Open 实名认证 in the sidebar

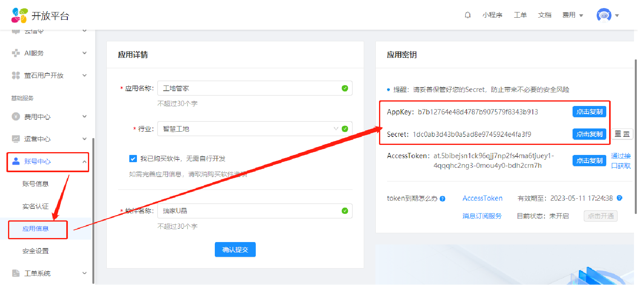[35, 206]
